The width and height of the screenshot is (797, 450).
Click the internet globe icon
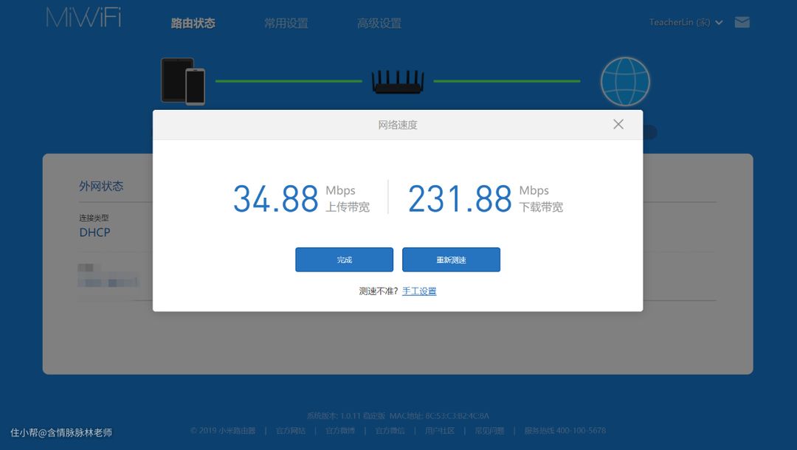[625, 82]
